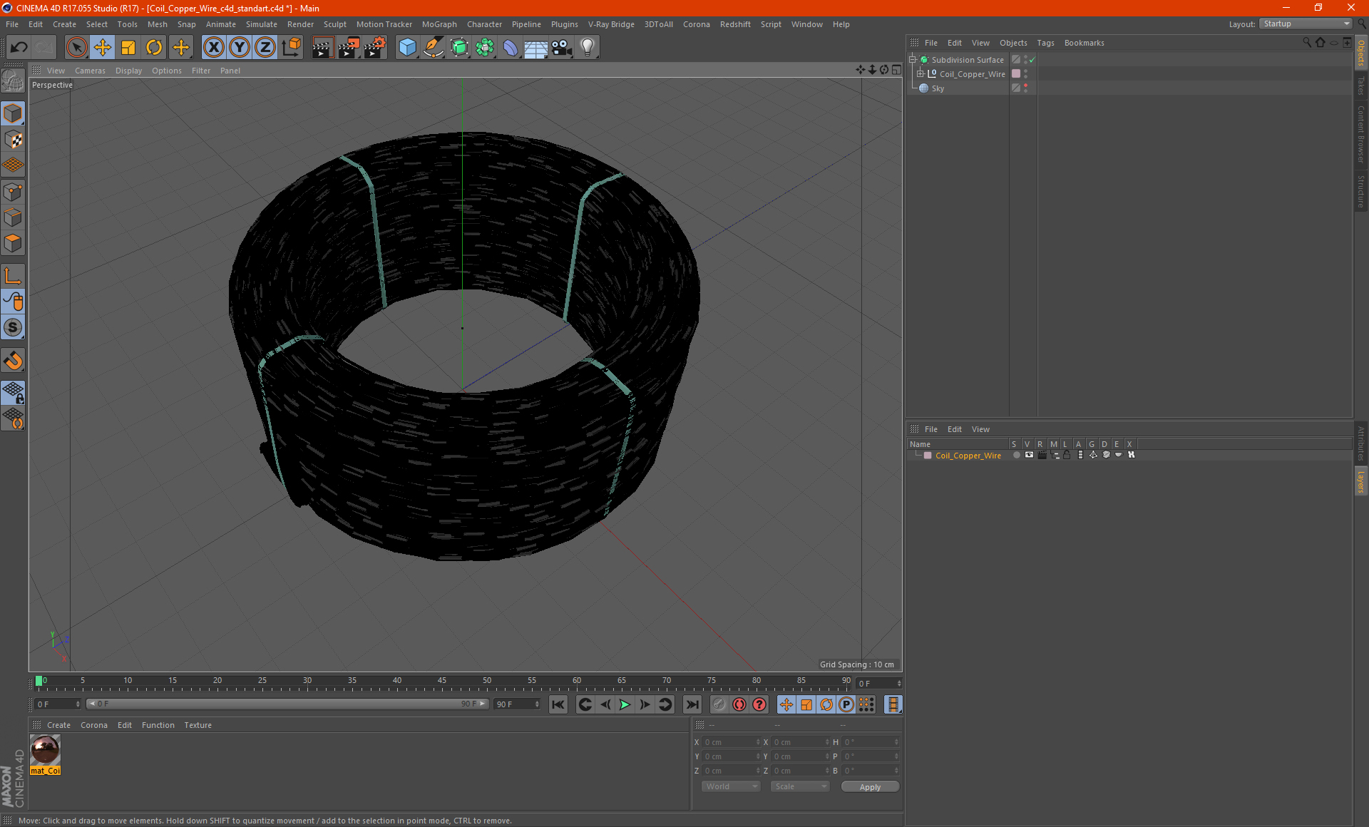
Task: Select the Live Selection tool
Action: [76, 48]
